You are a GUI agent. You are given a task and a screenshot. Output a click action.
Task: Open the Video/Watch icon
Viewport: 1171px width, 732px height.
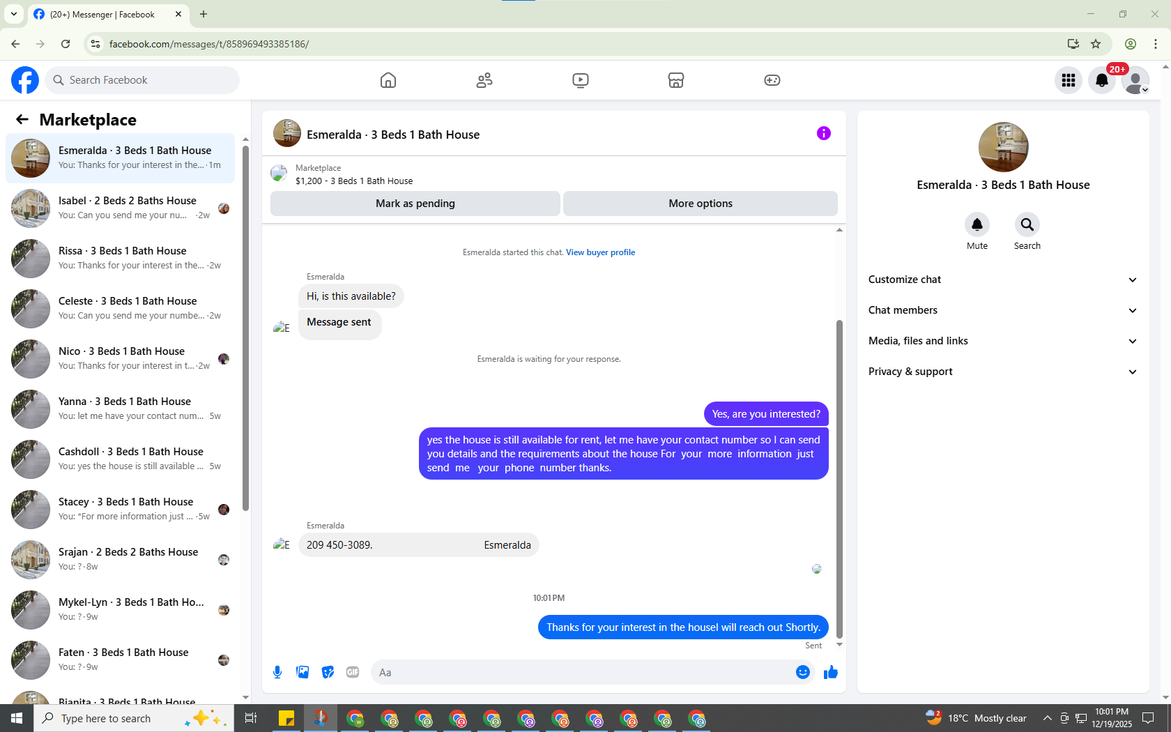click(581, 80)
